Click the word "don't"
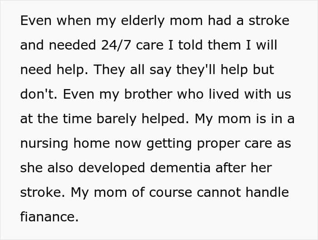The height and width of the screenshot is (240, 318). click(x=38, y=95)
